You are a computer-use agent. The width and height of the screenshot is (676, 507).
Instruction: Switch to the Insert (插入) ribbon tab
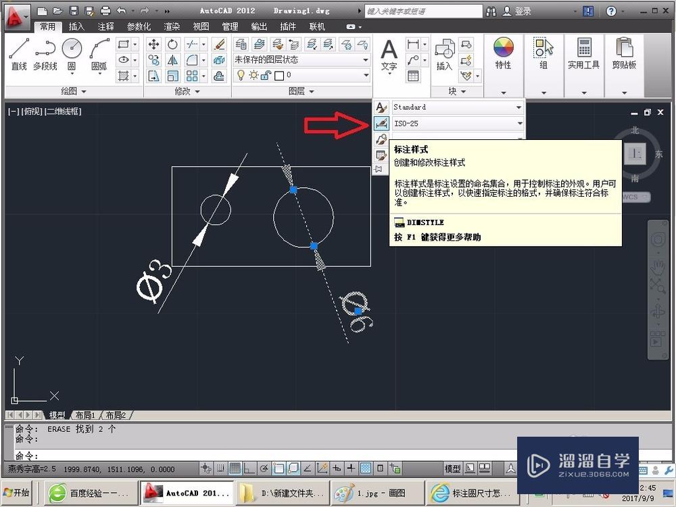pos(76,27)
